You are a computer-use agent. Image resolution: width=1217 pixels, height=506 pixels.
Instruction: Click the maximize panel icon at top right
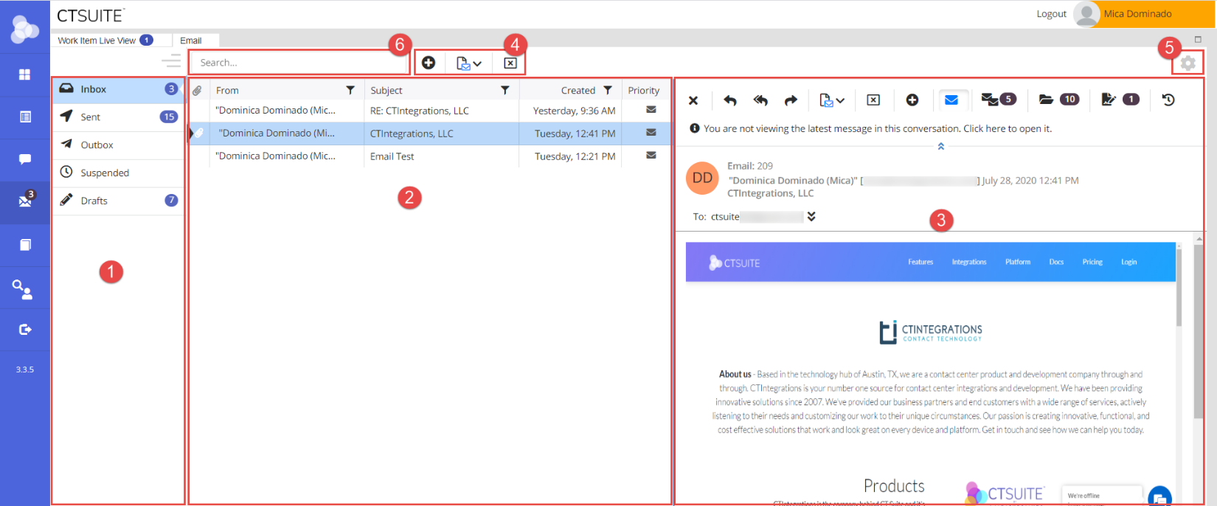click(x=1198, y=40)
